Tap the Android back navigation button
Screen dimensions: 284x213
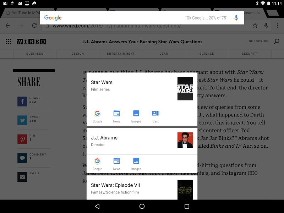(97, 206)
